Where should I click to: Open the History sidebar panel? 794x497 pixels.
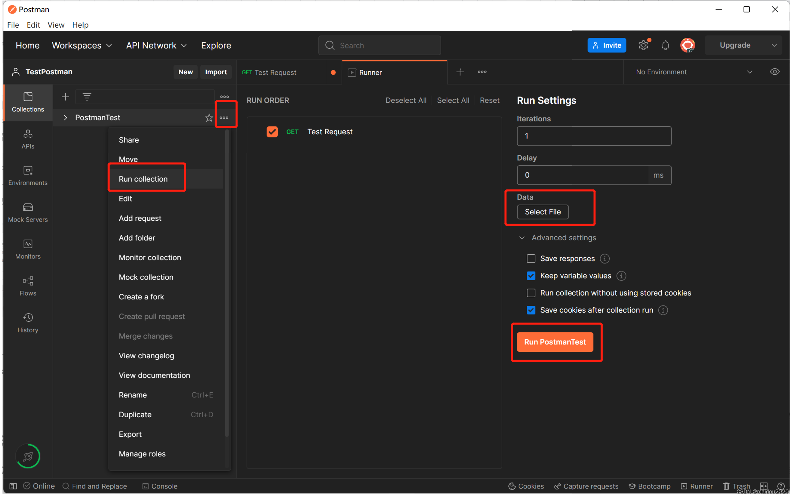click(28, 323)
